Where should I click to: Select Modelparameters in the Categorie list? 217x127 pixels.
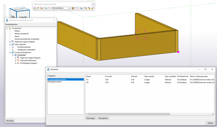(55, 82)
